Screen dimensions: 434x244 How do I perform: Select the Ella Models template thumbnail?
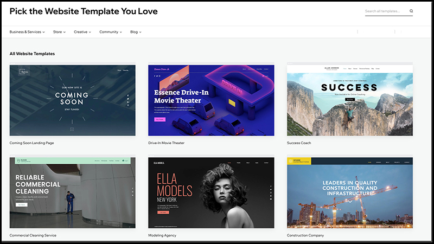211,193
